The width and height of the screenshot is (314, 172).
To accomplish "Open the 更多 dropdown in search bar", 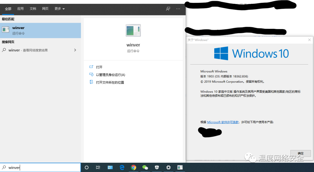I will [x=59, y=9].
